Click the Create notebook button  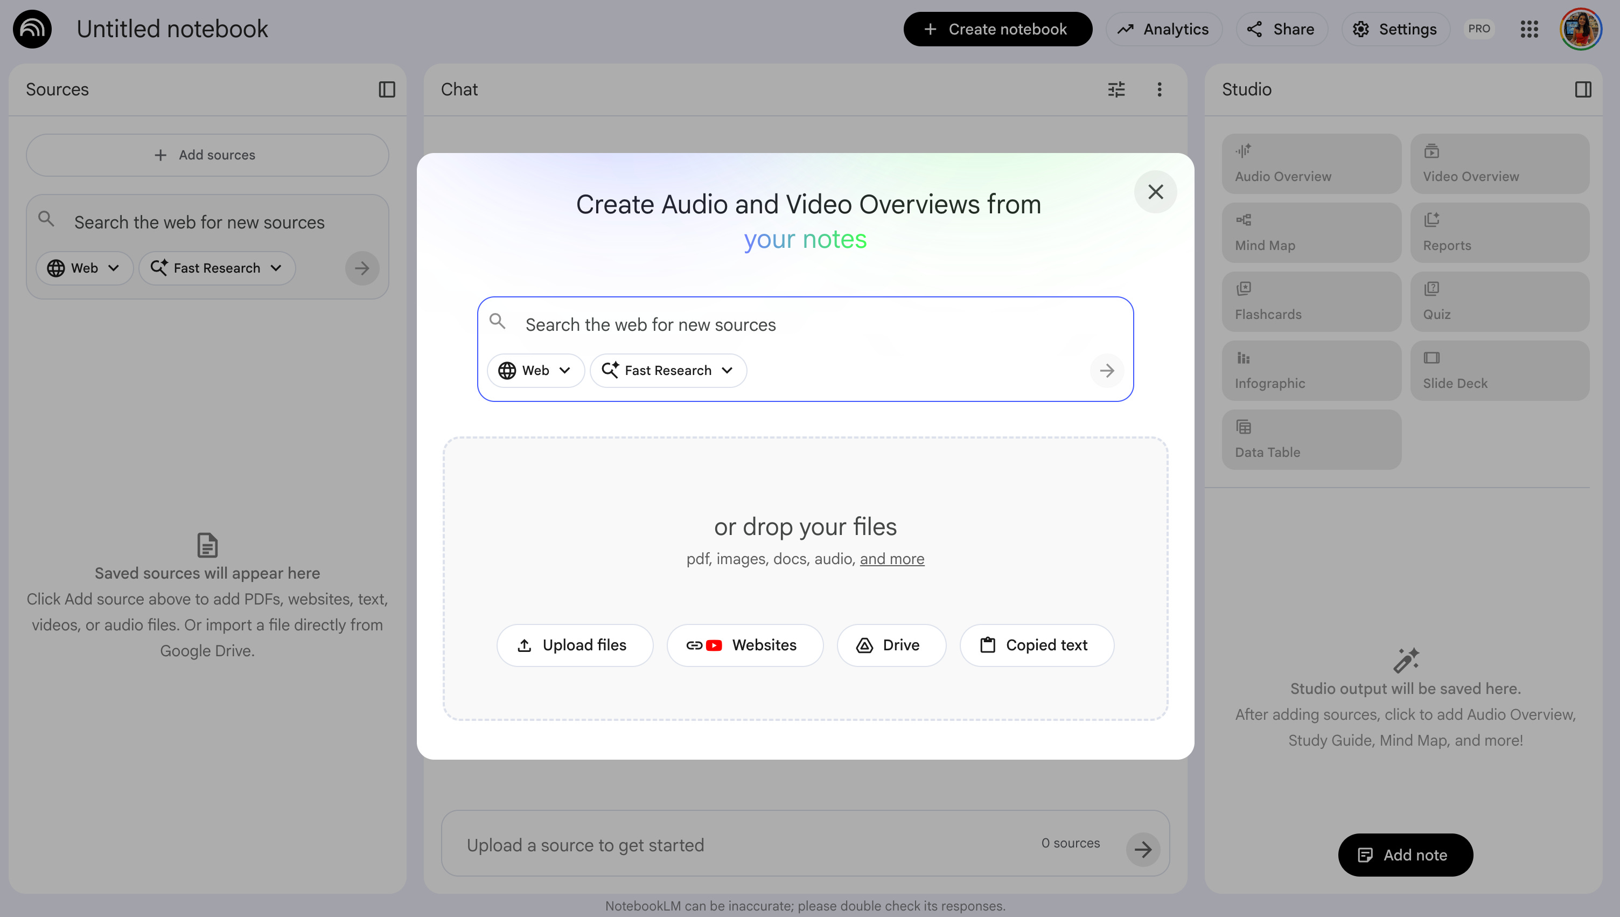point(997,29)
